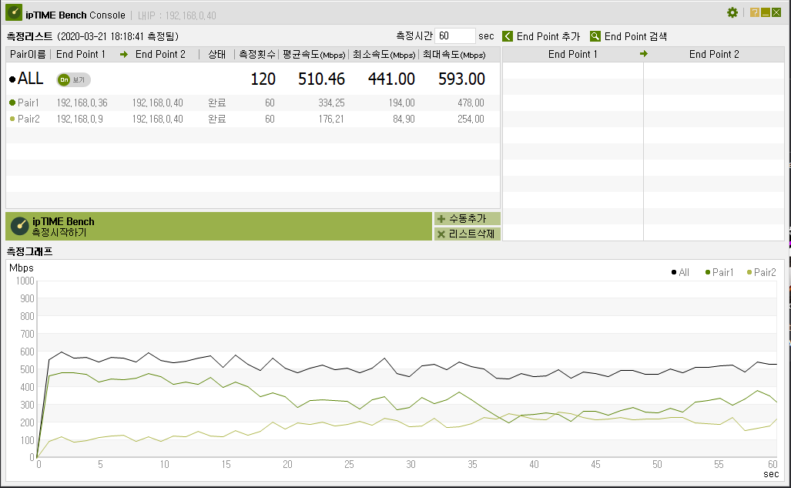This screenshot has width=791, height=488.
Task: Click the 수동추가 button
Action: [468, 219]
